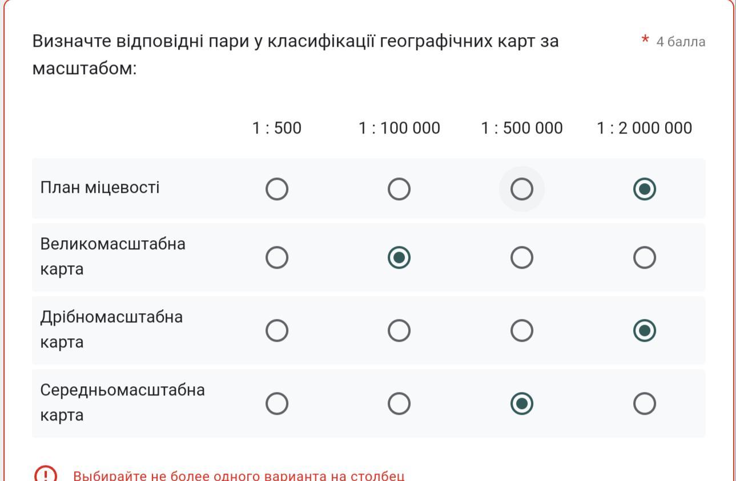
Task: Select 1 : 100 000 for План міцевості
Action: click(399, 189)
